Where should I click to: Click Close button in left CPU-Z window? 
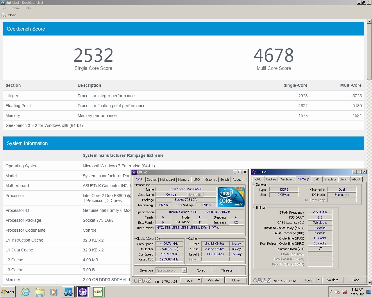pos(236,280)
